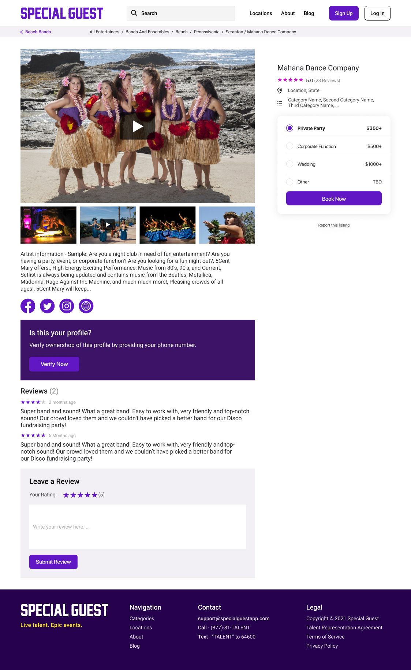Click the category list icon
The width and height of the screenshot is (411, 670).
(x=280, y=103)
